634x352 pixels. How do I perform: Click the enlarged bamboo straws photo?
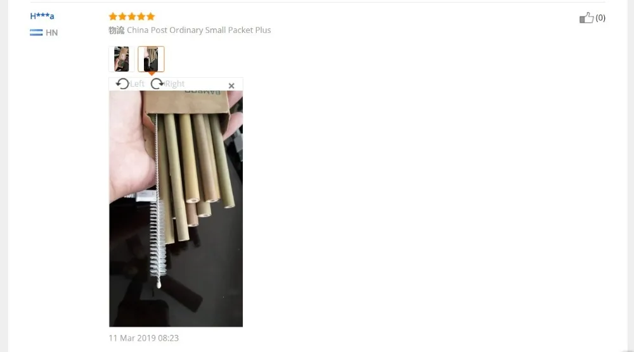pyautogui.click(x=176, y=209)
